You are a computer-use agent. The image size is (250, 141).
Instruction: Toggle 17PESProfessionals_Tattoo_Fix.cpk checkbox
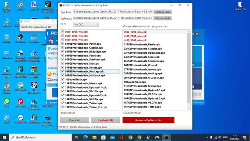[62, 107]
